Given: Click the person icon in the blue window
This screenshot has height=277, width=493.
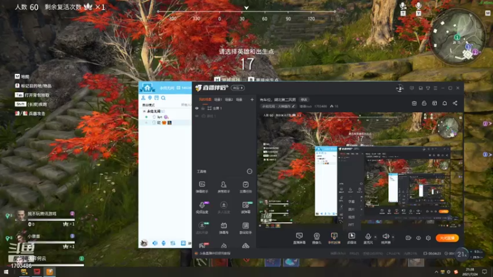Looking at the screenshot, I should click(143, 98).
